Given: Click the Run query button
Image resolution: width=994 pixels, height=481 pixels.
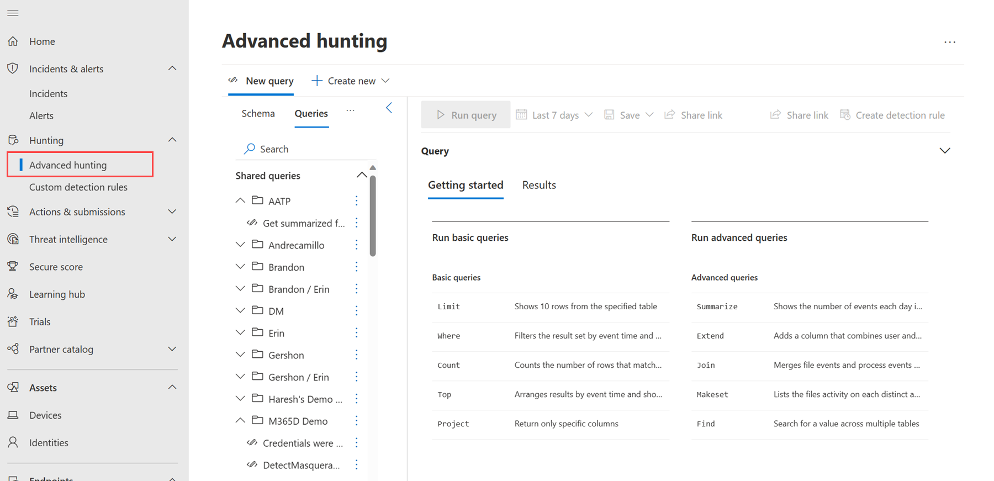Looking at the screenshot, I should (466, 115).
